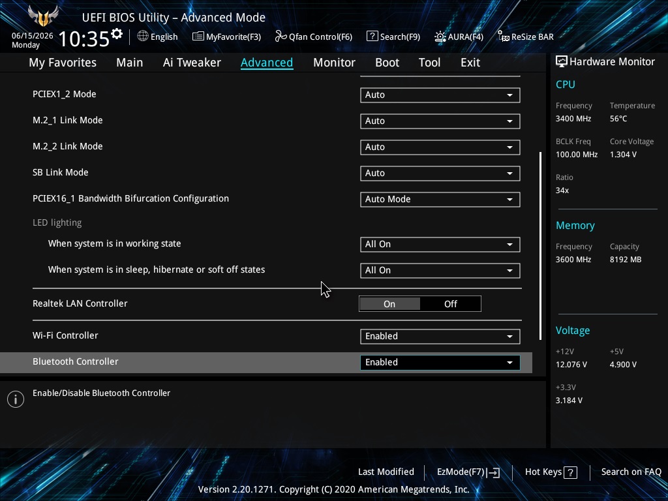Click the settings list scrollbar
Image resolution: width=668 pixels, height=501 pixels.
pos(541,245)
